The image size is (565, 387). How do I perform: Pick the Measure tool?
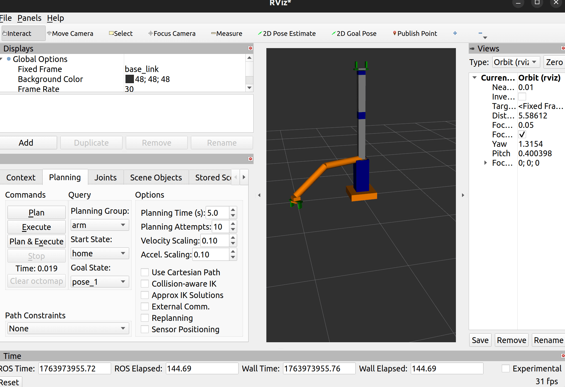[x=227, y=33]
